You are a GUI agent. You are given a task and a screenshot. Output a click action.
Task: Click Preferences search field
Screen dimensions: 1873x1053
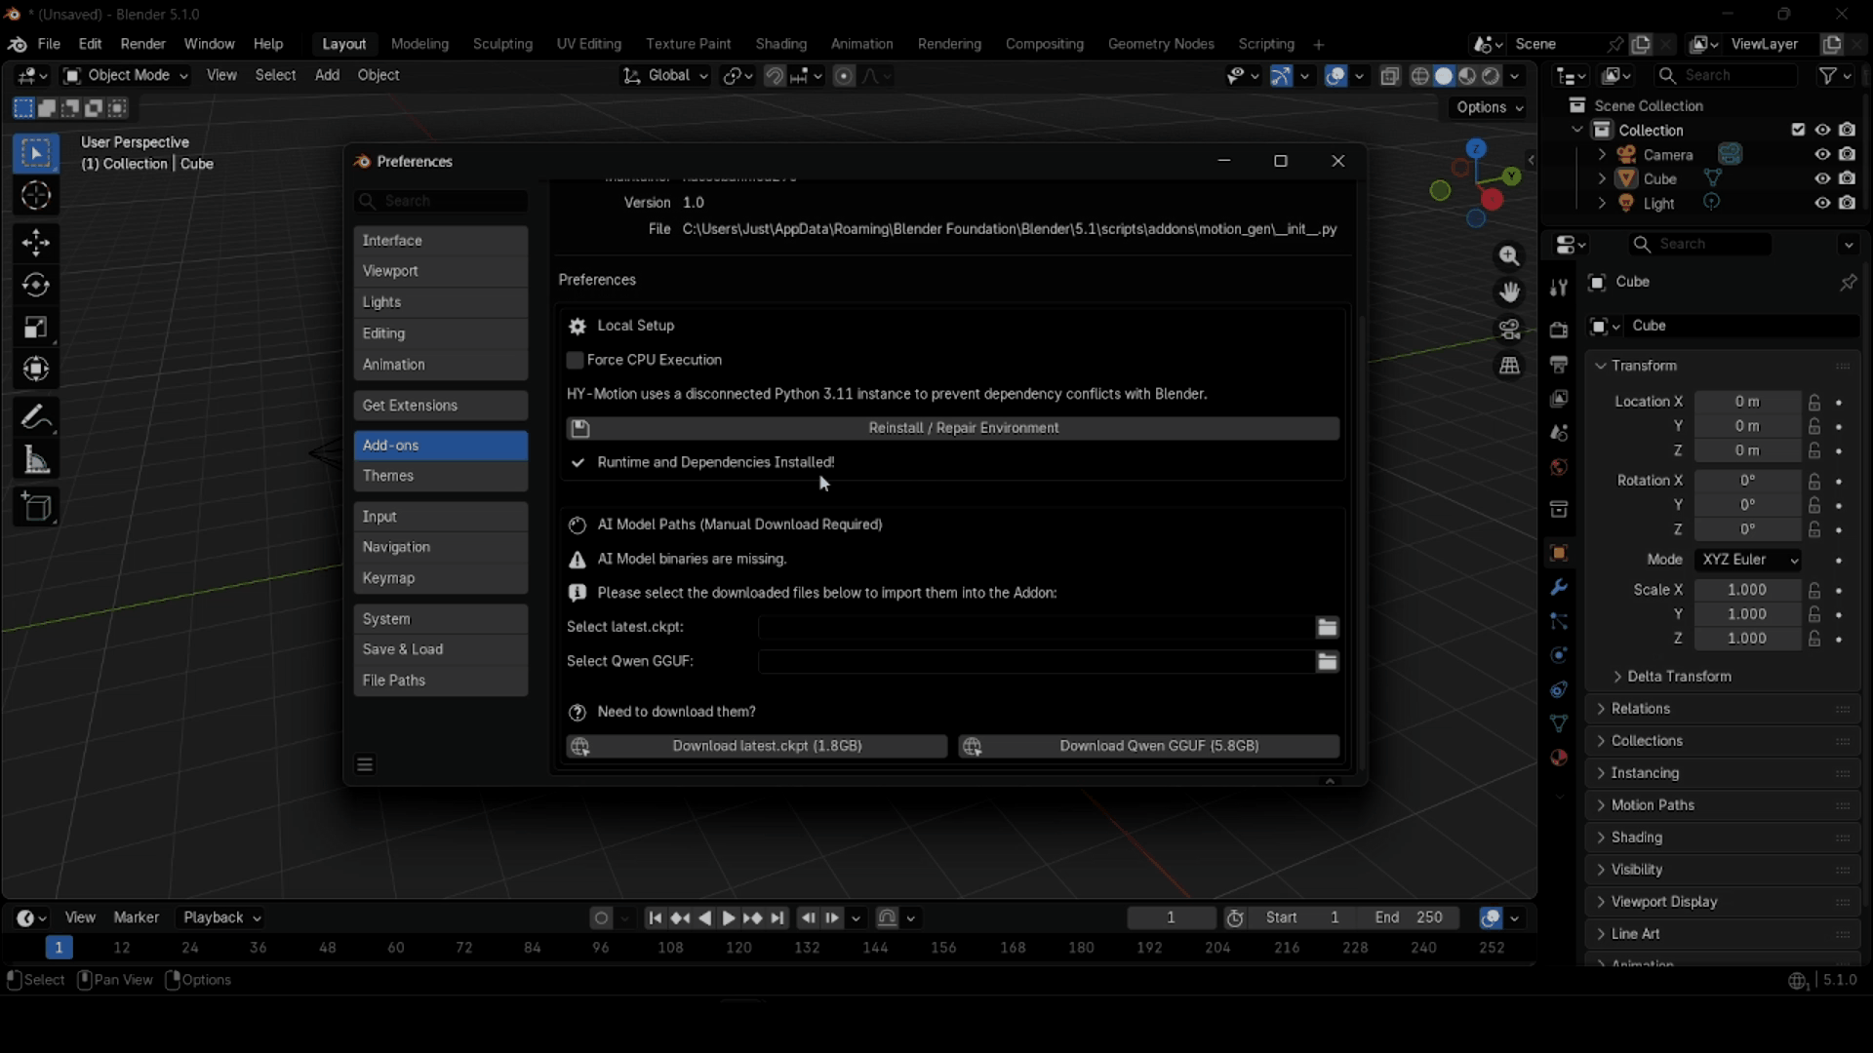click(x=440, y=201)
